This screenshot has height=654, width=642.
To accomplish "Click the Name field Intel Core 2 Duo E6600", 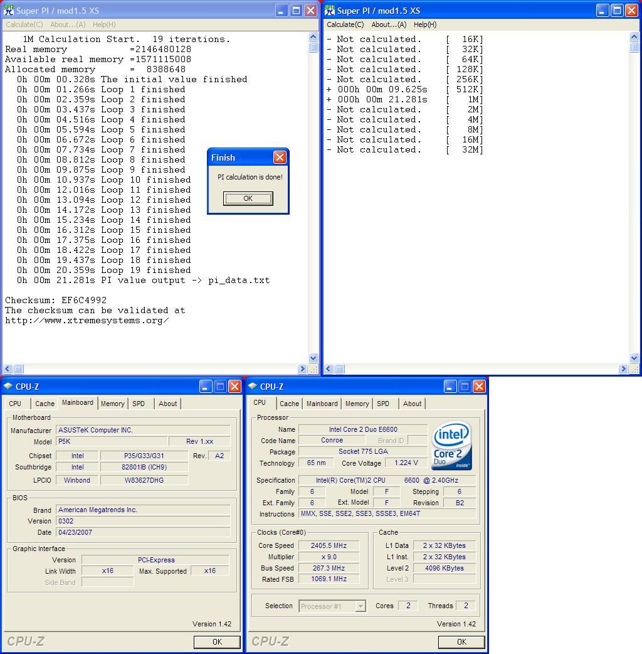I will 363,429.
